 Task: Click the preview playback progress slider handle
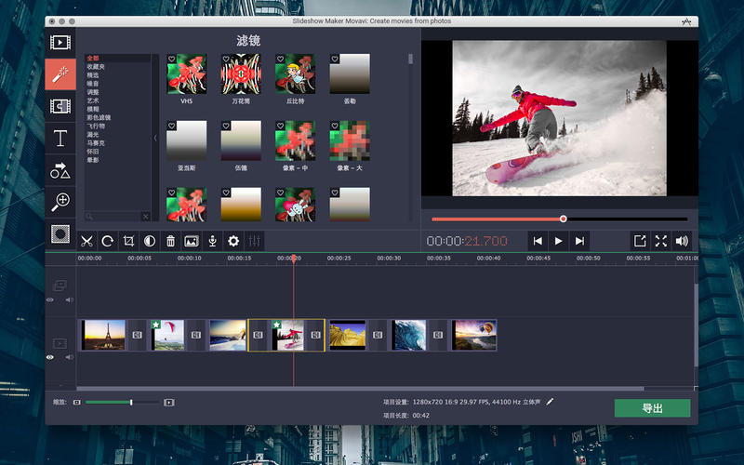tap(564, 219)
